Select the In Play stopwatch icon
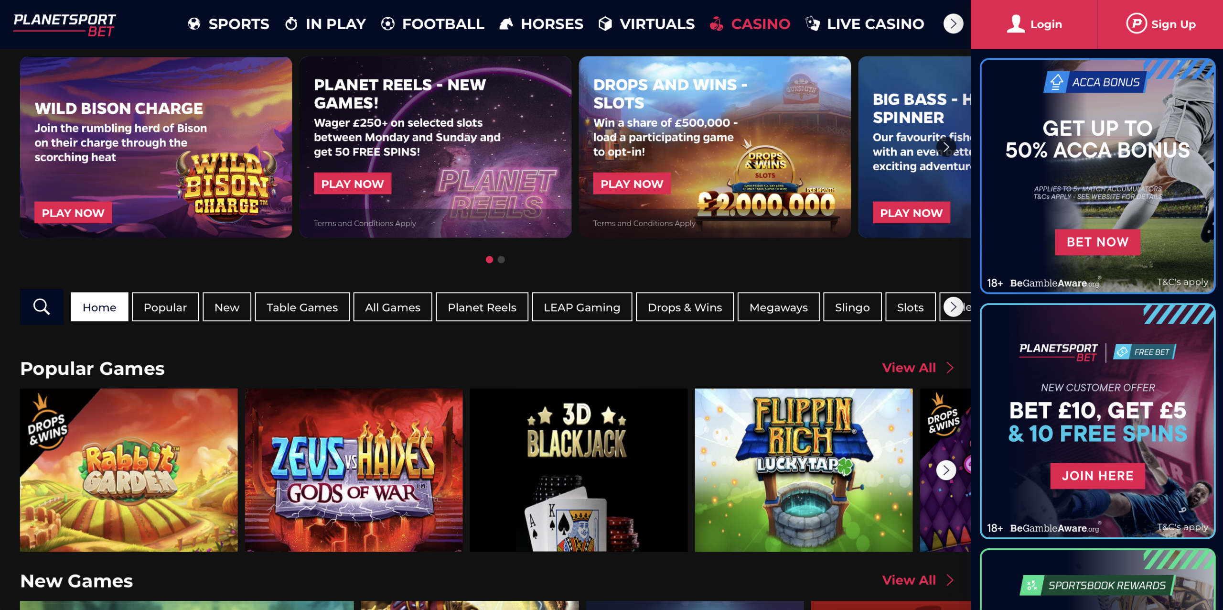1223x610 pixels. (x=291, y=23)
